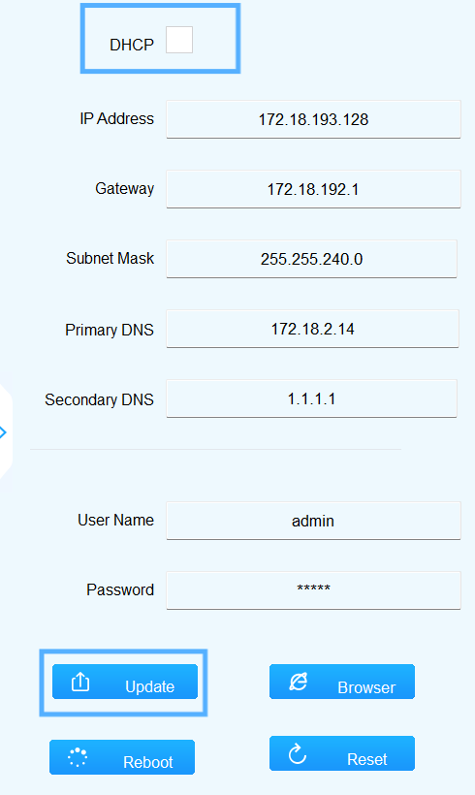Click the IP Address label
Image resolution: width=475 pixels, height=795 pixels.
[x=116, y=118]
